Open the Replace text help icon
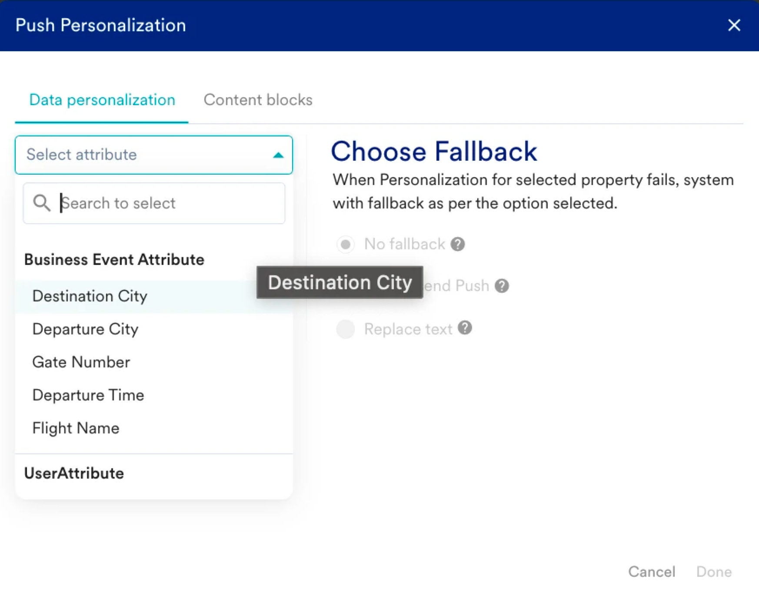This screenshot has width=759, height=595. point(465,328)
